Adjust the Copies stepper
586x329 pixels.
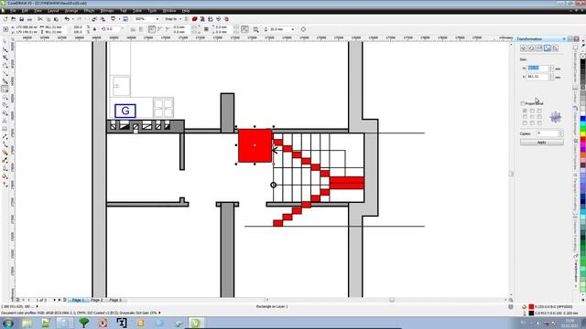point(561,133)
